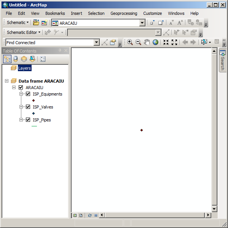Open the Schematic Editor dropdown menu
The width and height of the screenshot is (228, 228).
click(24, 32)
